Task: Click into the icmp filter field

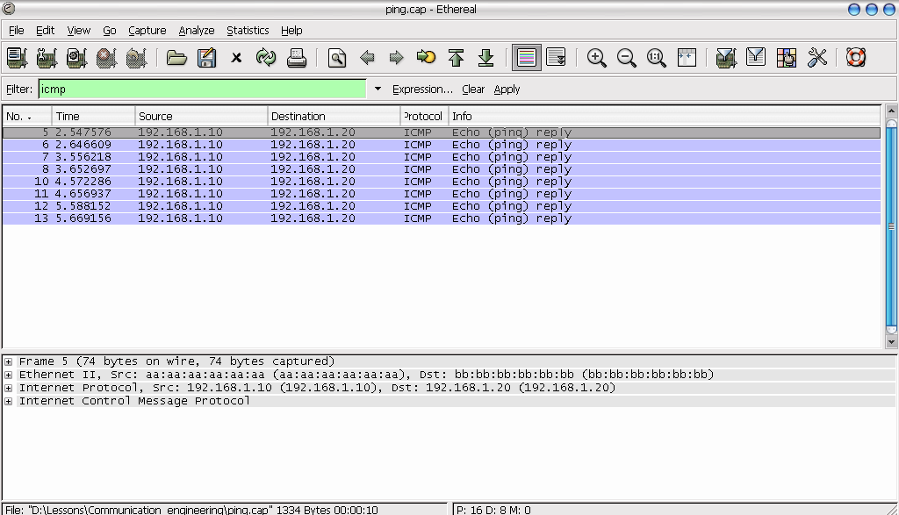Action: tap(203, 89)
